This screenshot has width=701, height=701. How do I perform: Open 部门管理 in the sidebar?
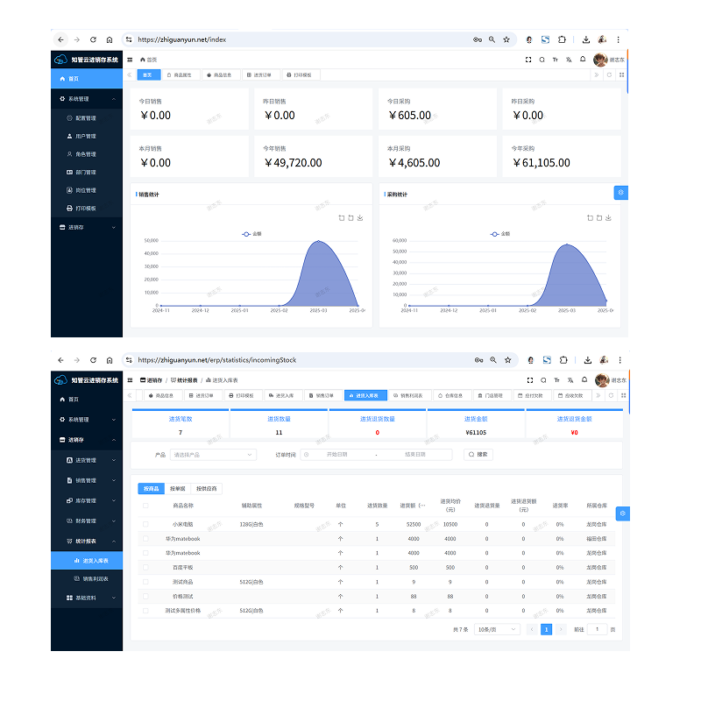[x=86, y=172]
